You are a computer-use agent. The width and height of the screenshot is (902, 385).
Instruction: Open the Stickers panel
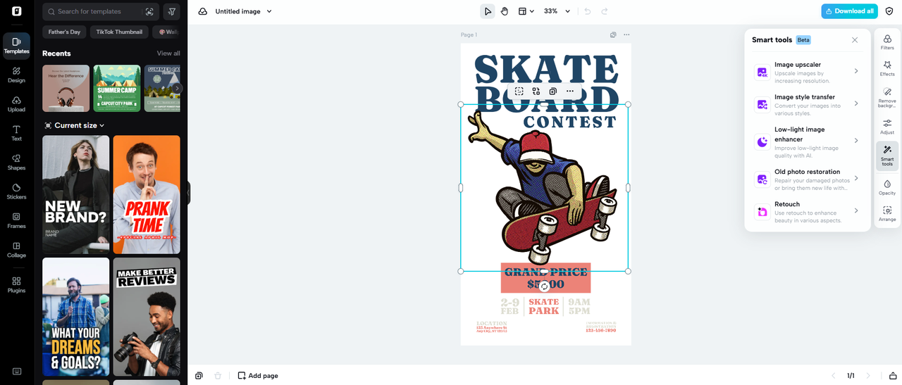coord(16,191)
